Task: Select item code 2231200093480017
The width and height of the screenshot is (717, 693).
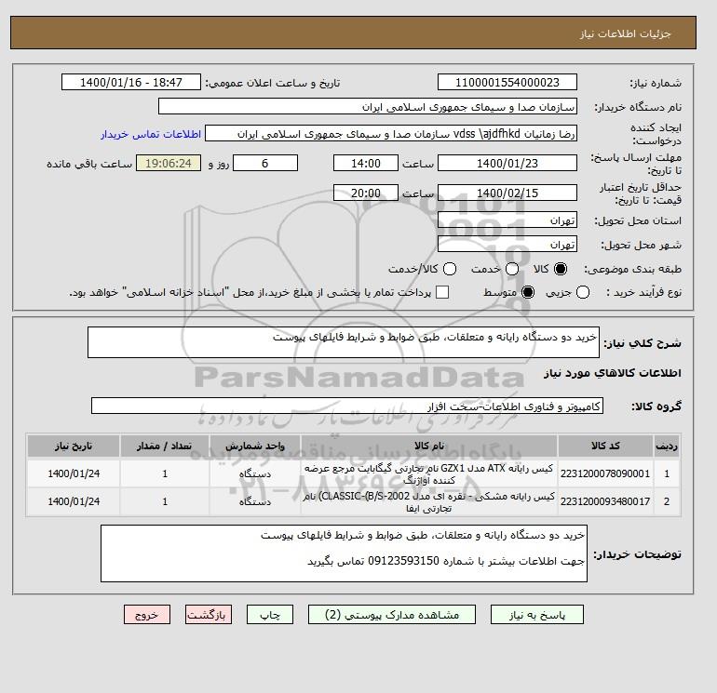Action: coord(605,501)
